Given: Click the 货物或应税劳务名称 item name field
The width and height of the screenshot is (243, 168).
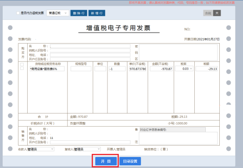Looking at the screenshot, I should tap(47, 69).
